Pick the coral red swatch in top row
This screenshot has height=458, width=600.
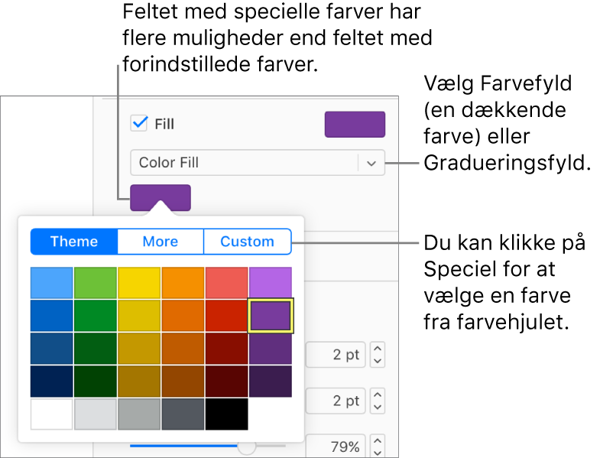226,283
